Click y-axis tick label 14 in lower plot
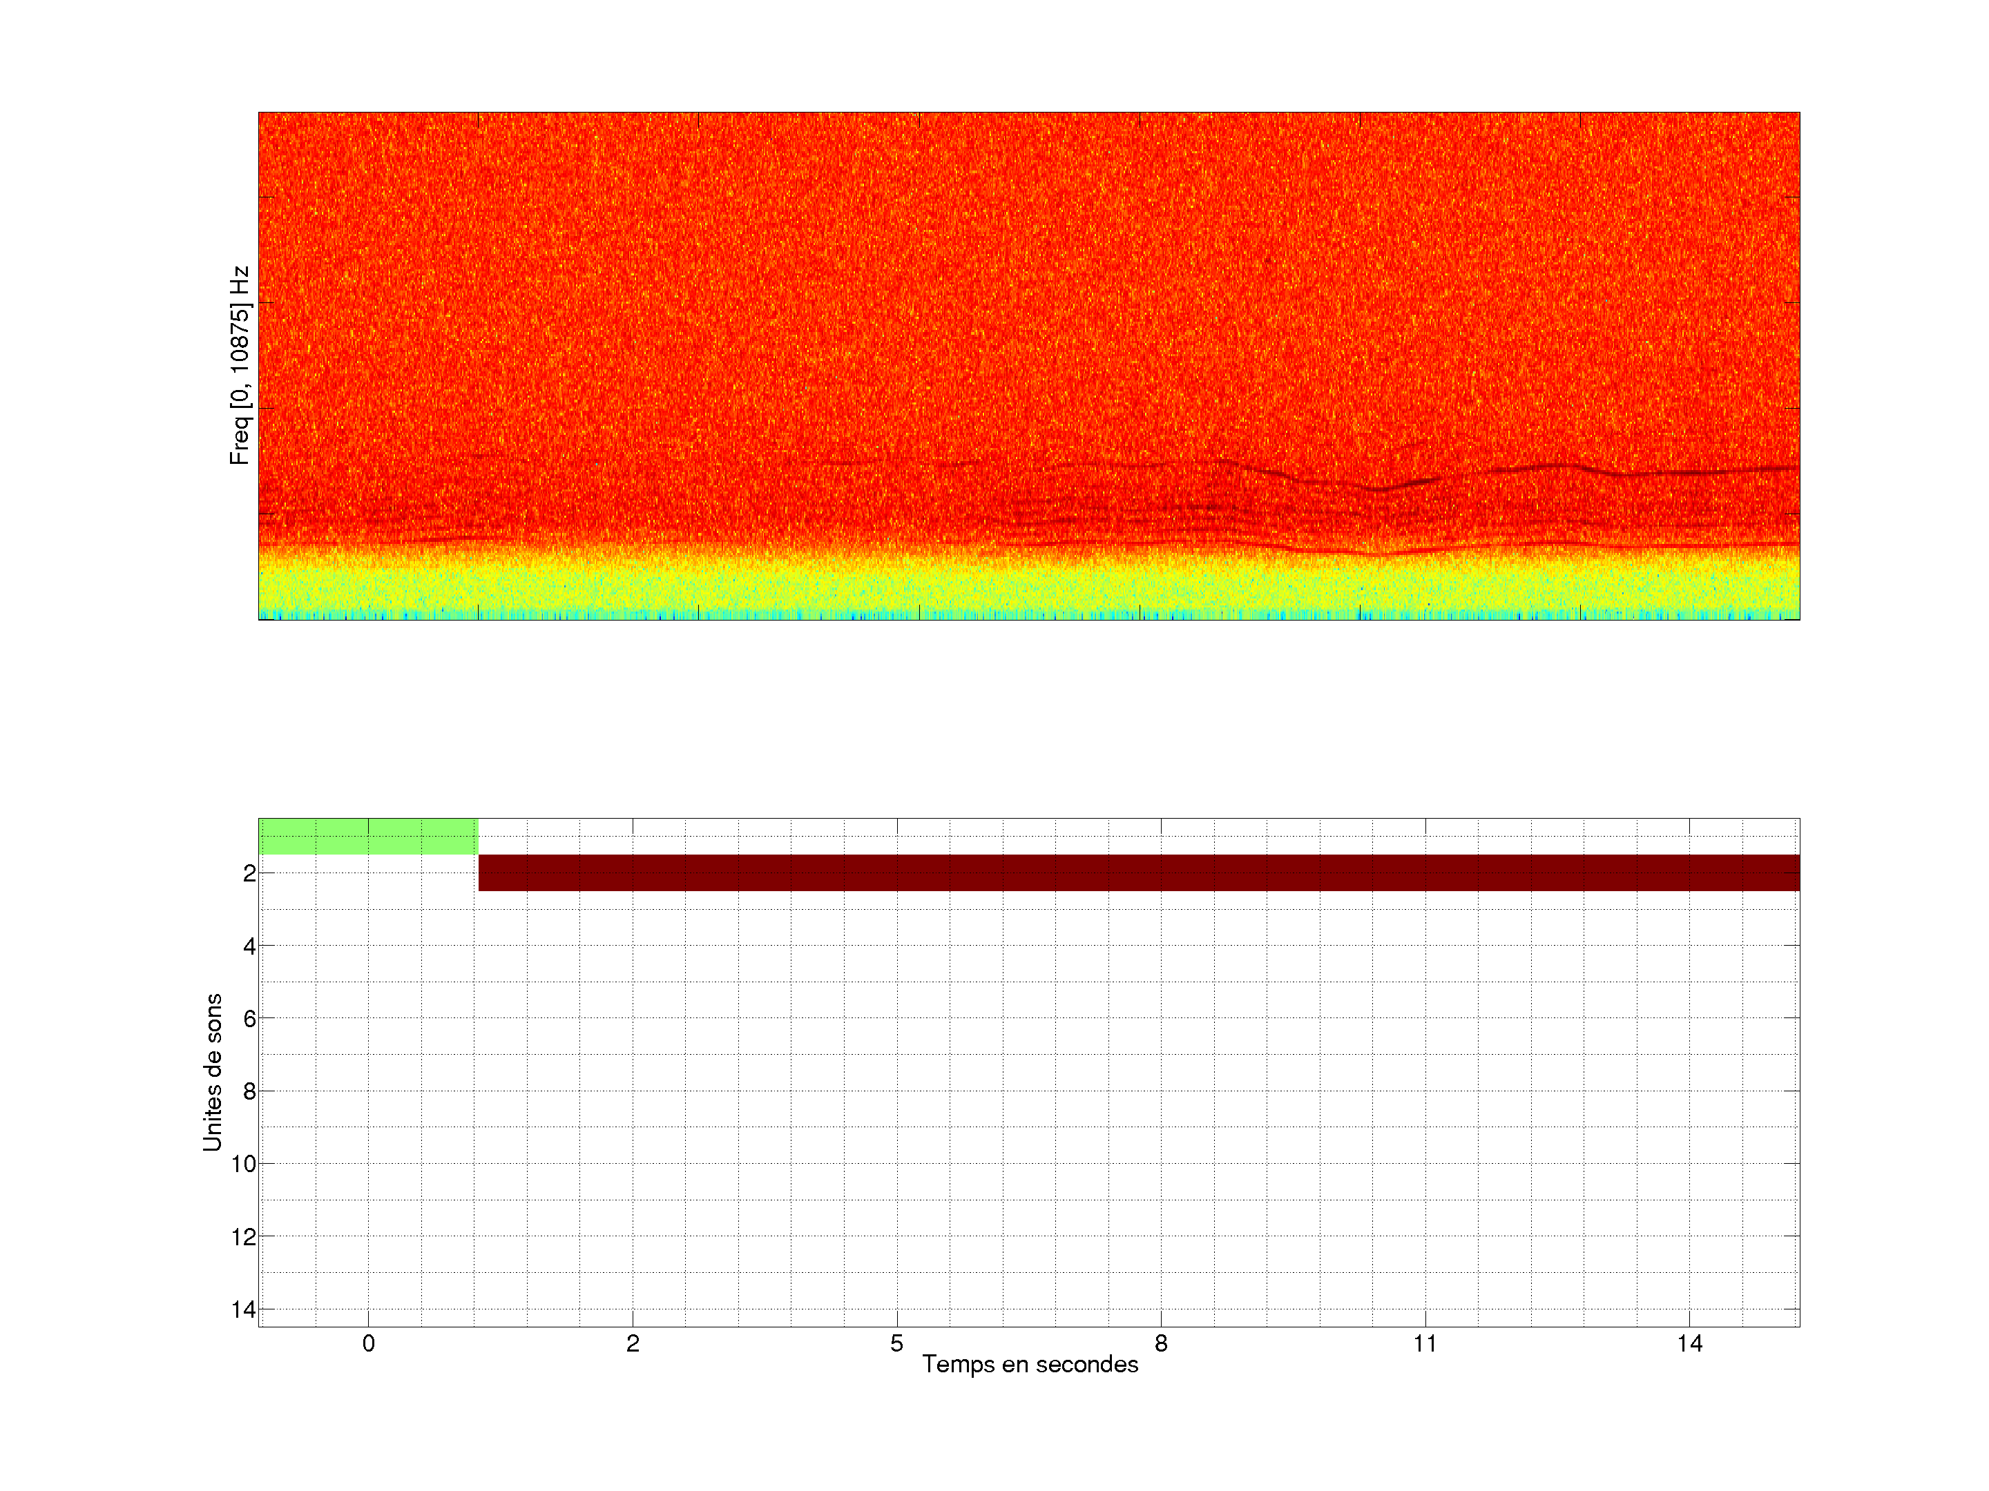The image size is (1989, 1491). (244, 1309)
